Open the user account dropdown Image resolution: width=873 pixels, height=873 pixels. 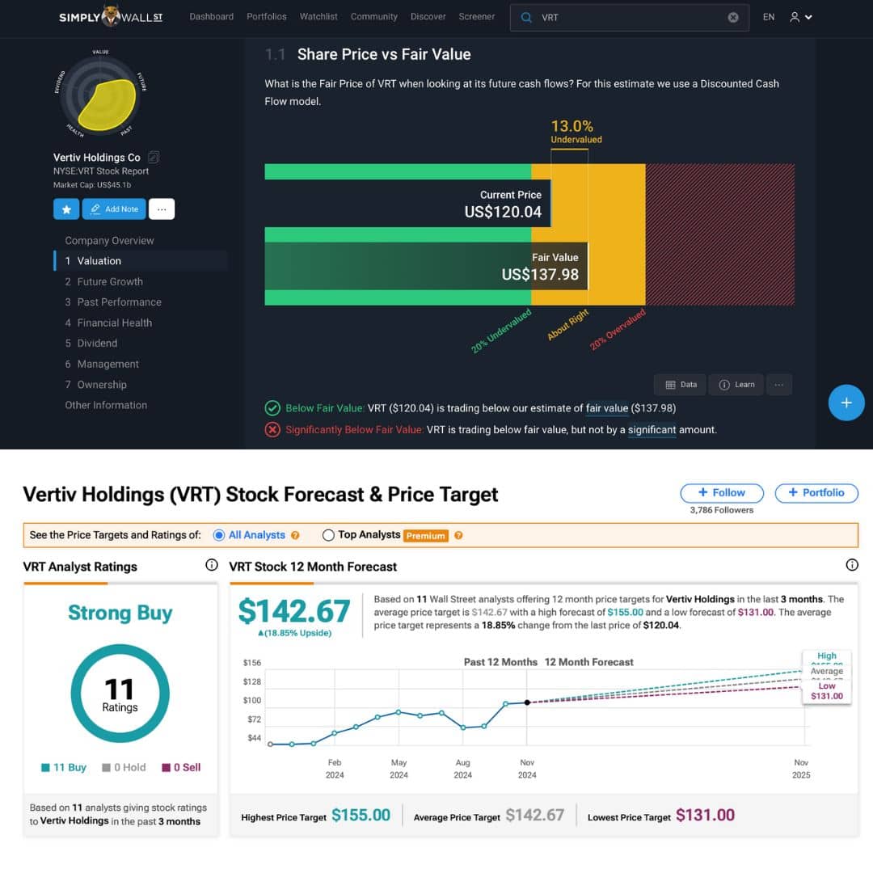tap(800, 17)
